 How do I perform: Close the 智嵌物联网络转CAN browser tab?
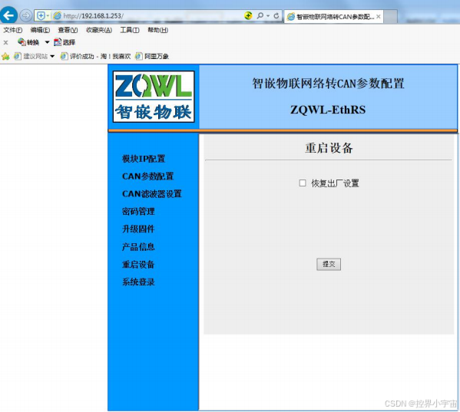379,17
